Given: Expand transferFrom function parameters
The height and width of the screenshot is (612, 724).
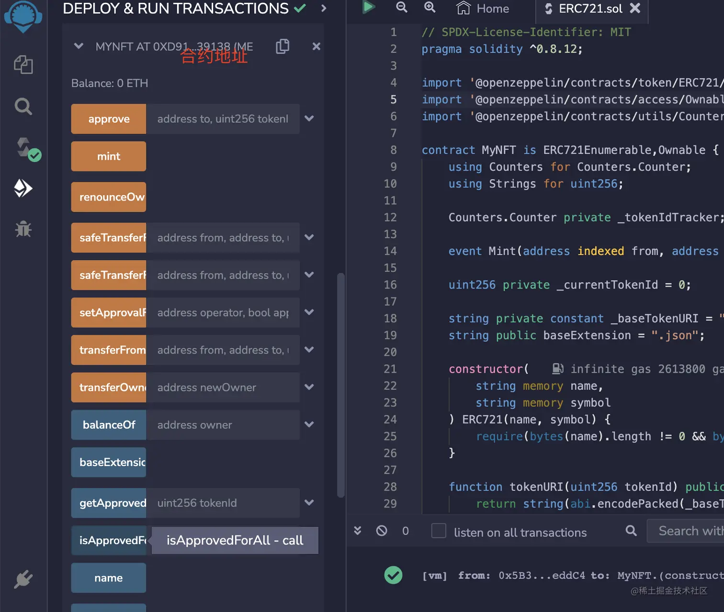Looking at the screenshot, I should (x=309, y=350).
